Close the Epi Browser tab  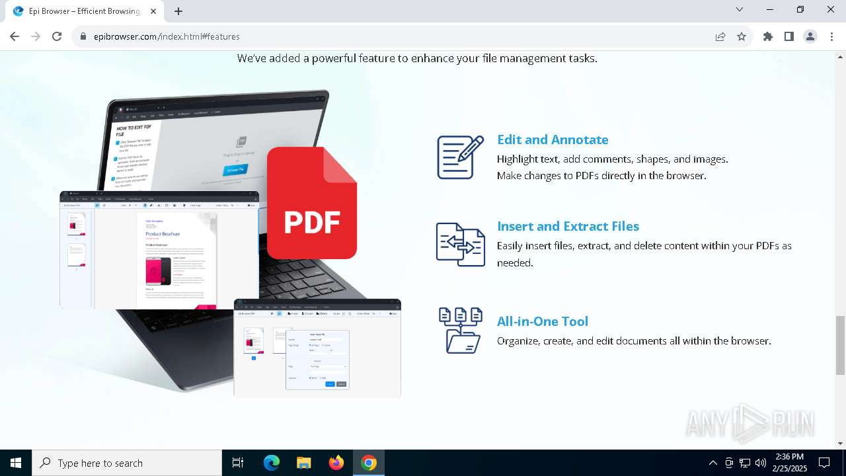coord(153,11)
